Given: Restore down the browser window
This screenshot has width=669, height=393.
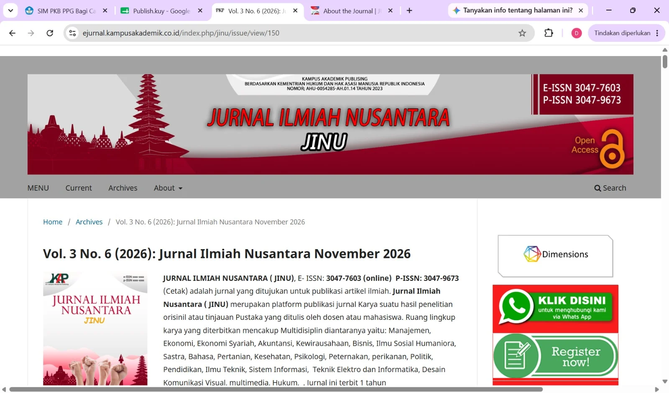Looking at the screenshot, I should pos(633,10).
